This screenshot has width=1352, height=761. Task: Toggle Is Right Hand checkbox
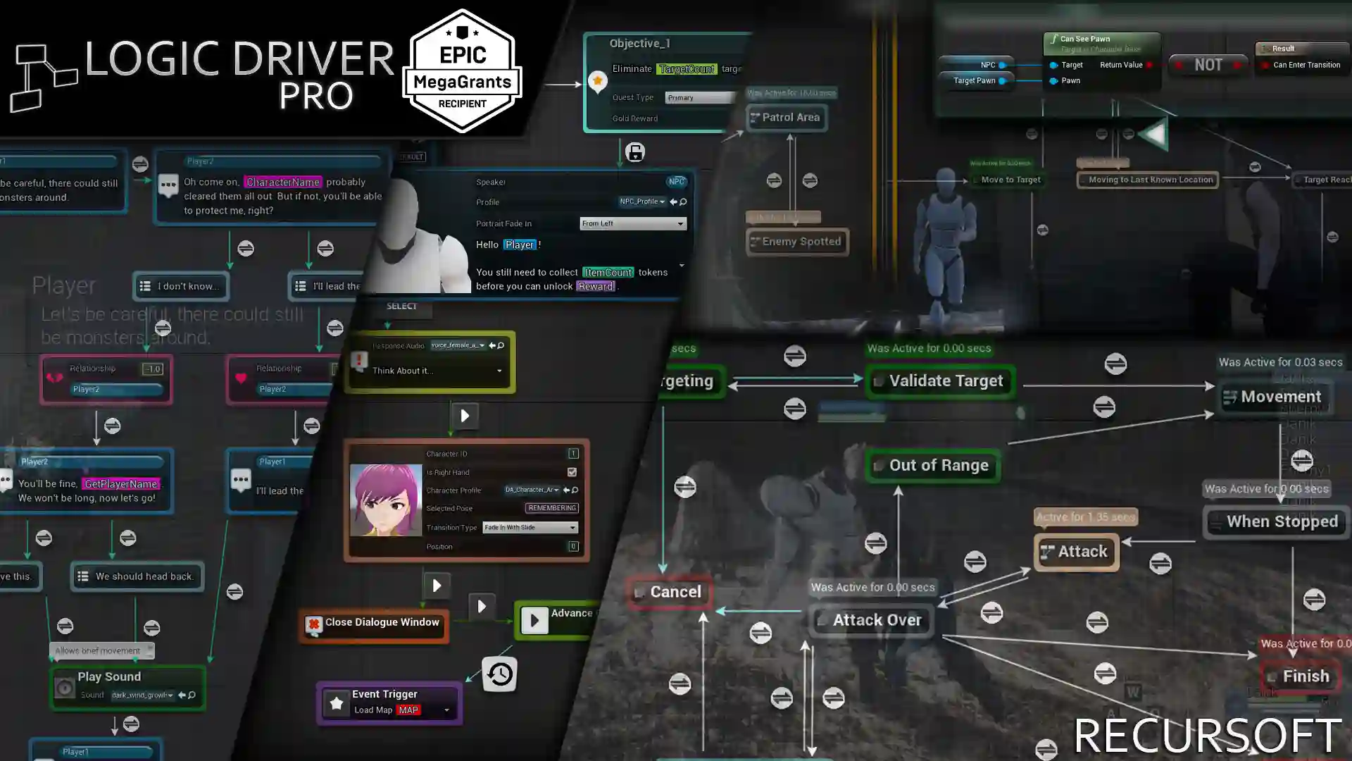pos(572,472)
